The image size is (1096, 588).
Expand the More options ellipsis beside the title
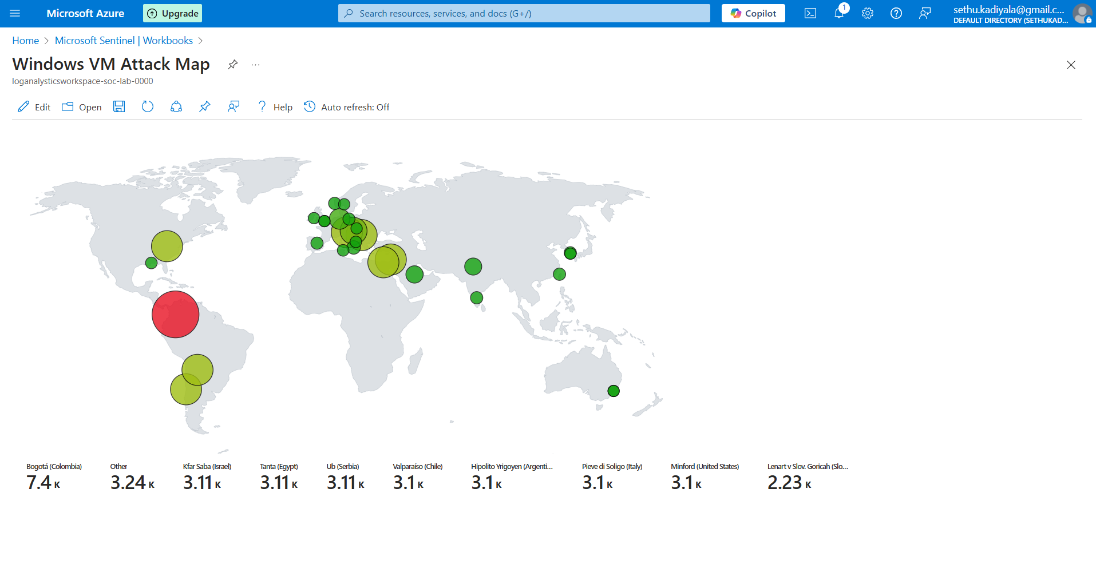coord(255,65)
